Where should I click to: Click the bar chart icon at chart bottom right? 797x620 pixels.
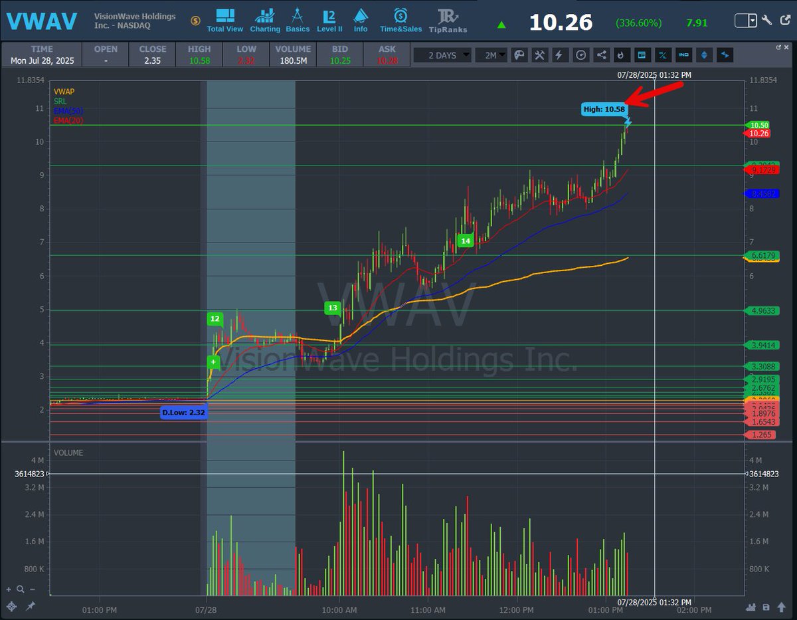(x=752, y=607)
